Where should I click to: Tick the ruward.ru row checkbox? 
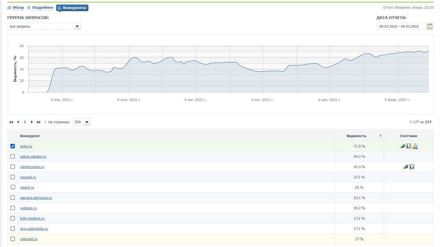click(x=13, y=177)
